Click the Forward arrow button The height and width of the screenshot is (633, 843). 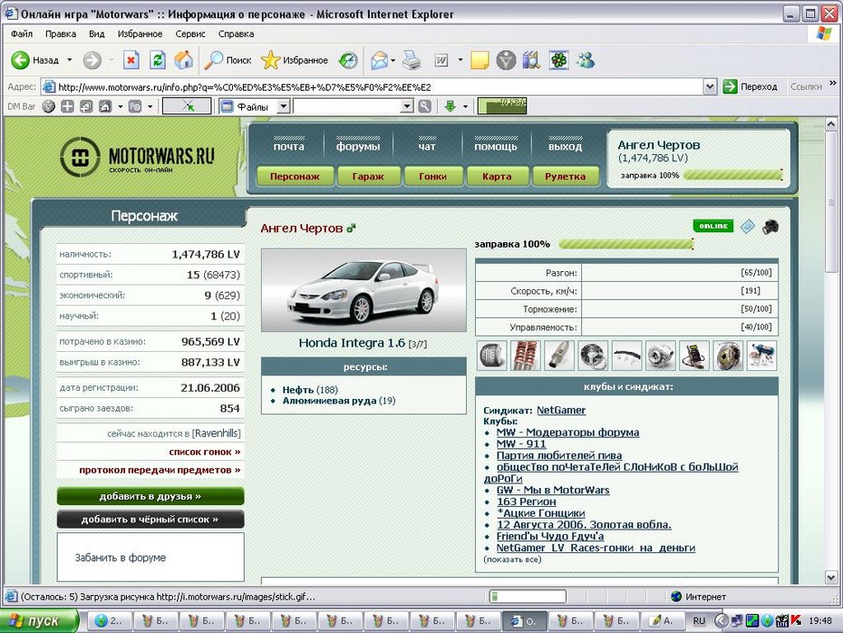point(92,60)
